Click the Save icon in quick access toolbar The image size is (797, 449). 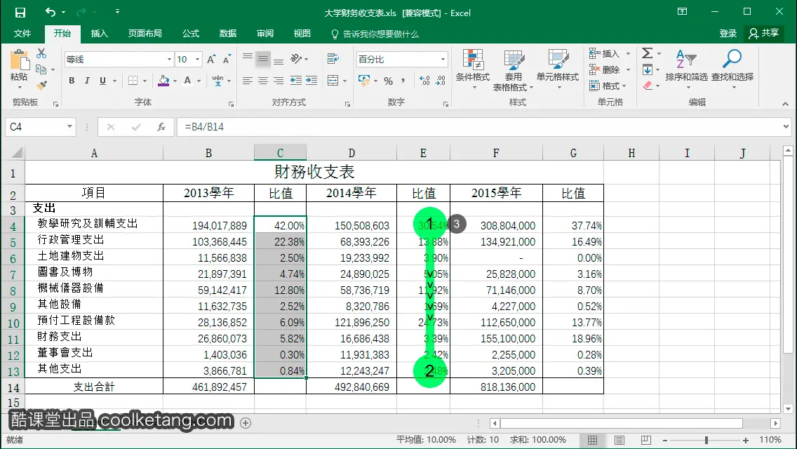click(x=20, y=12)
